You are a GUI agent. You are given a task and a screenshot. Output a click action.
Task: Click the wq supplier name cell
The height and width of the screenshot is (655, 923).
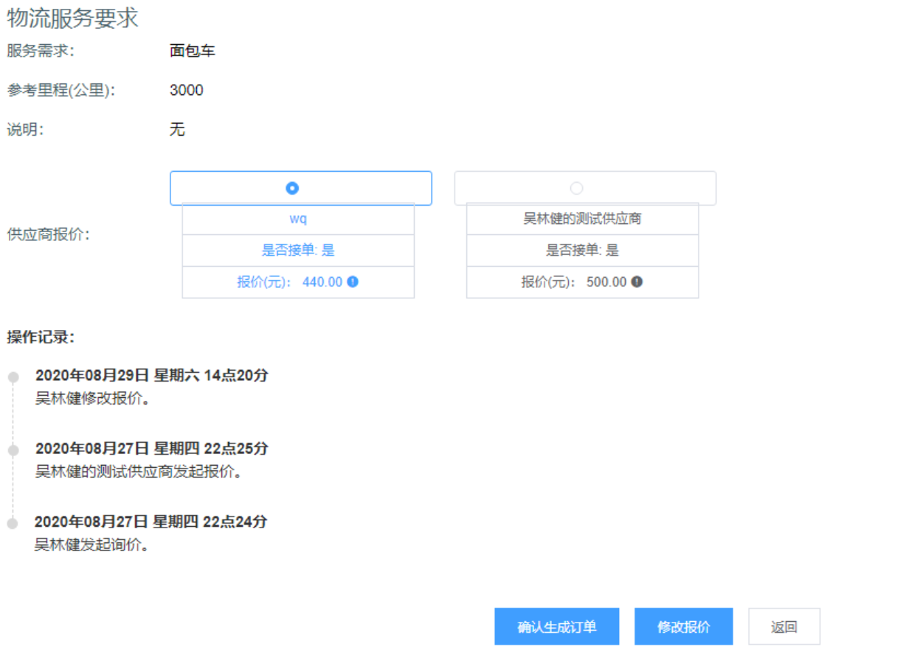(298, 220)
